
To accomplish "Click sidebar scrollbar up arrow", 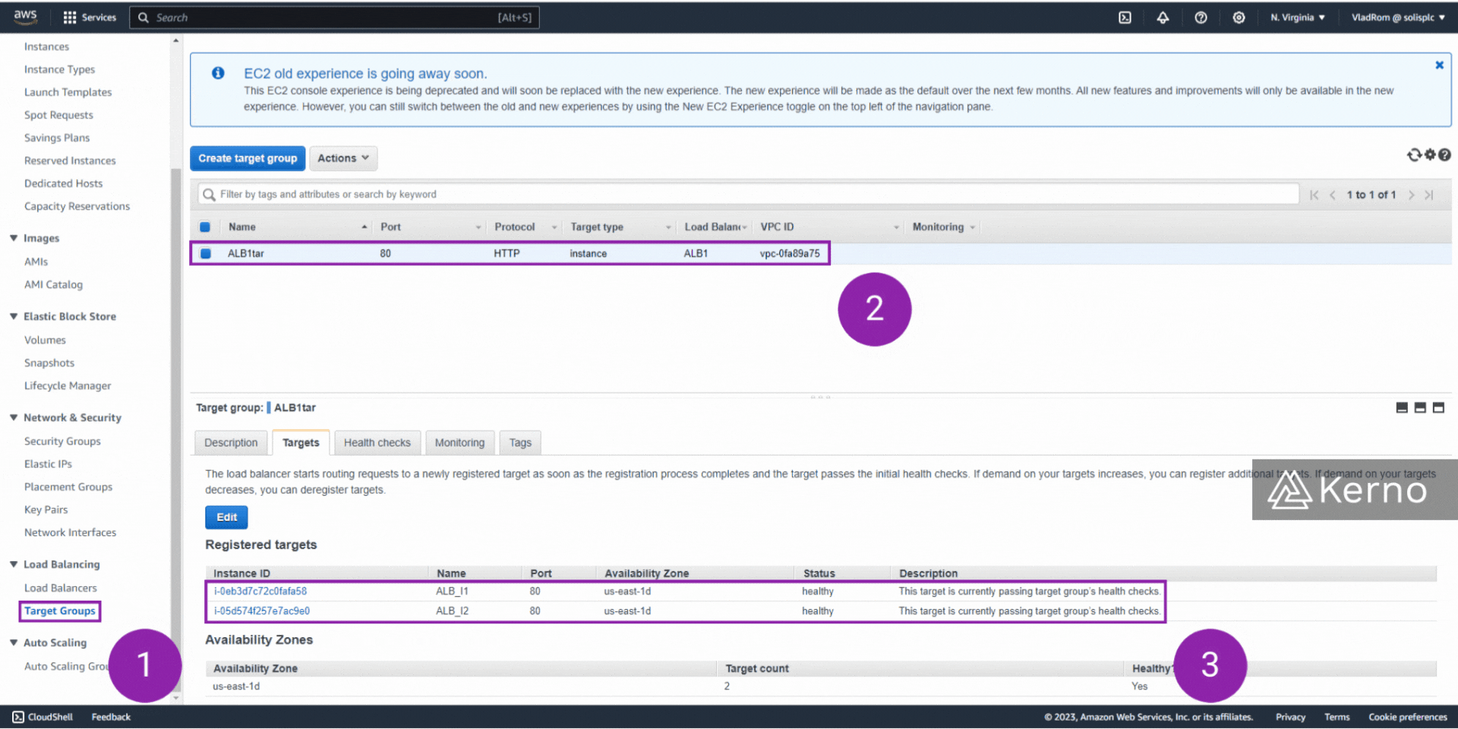I will click(x=176, y=40).
